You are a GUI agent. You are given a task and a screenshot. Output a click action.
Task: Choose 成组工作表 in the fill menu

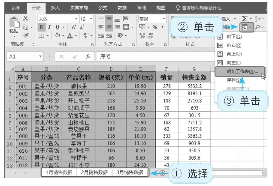pos(240,71)
